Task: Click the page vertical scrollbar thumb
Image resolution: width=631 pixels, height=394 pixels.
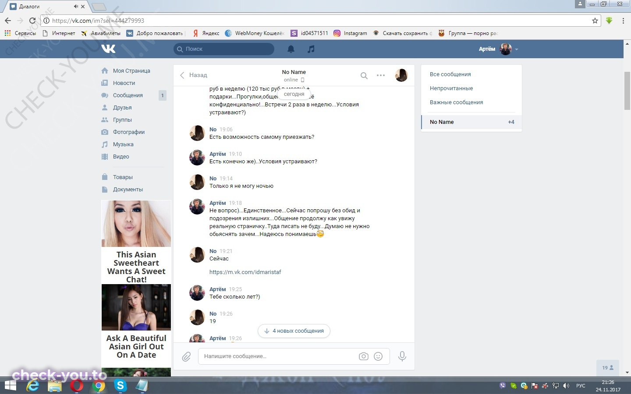Action: (627, 90)
